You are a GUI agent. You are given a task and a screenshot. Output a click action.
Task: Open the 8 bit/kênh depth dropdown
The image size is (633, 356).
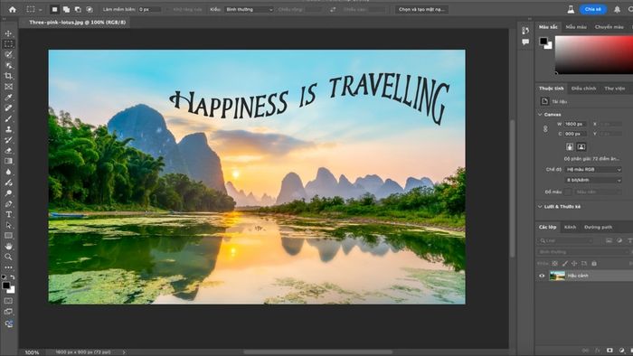click(x=593, y=180)
